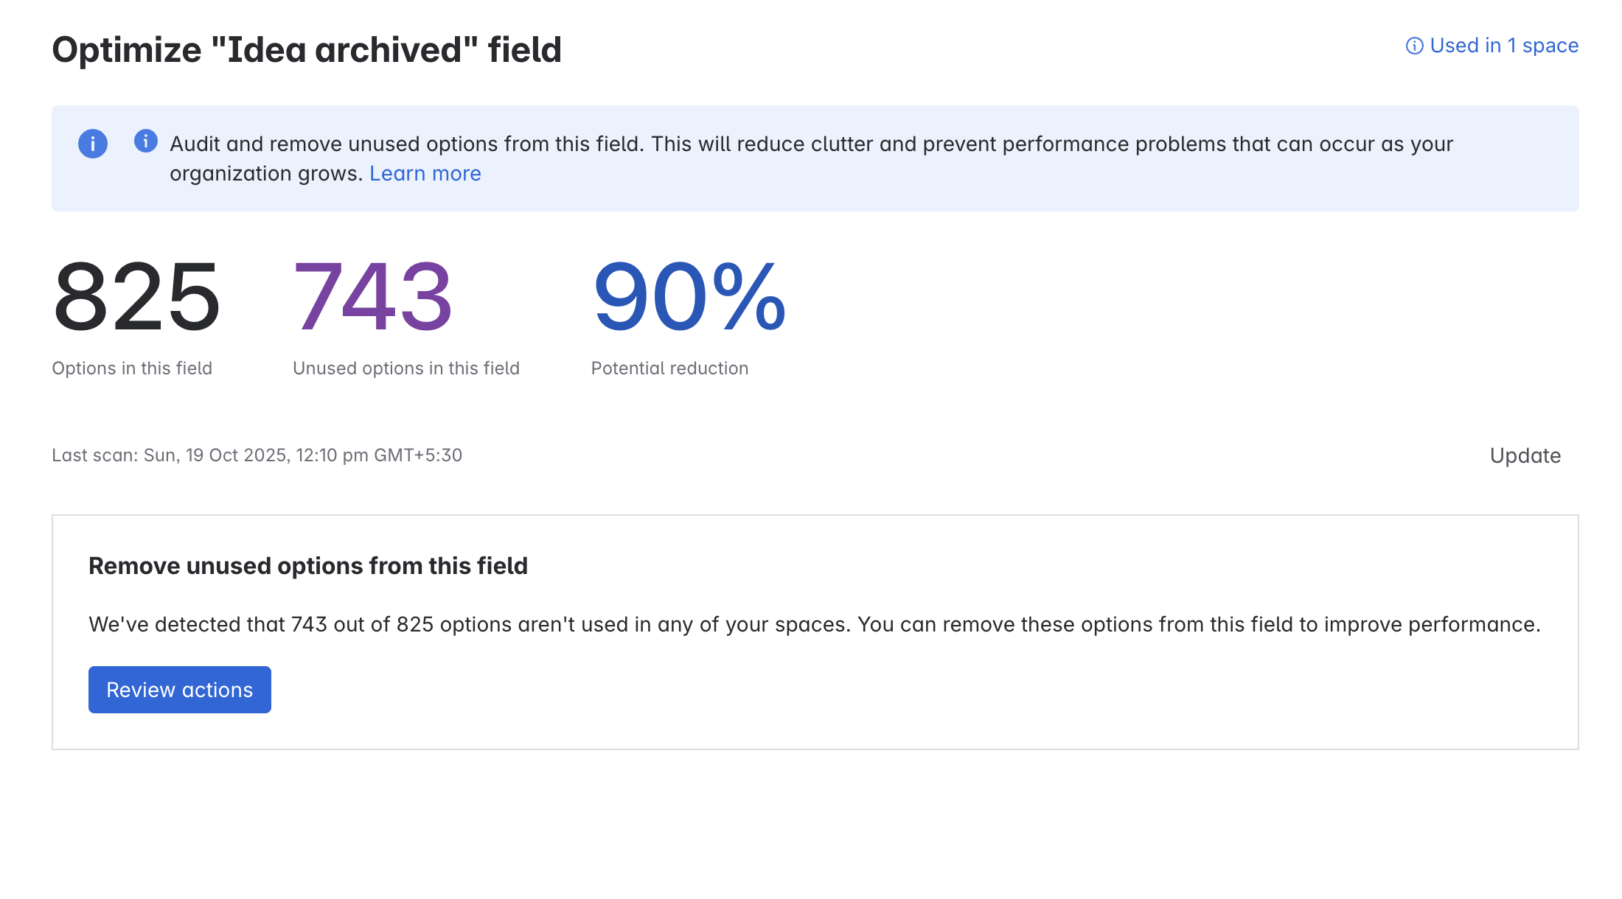Click the "Remove unused options from this field" heading

tap(308, 566)
